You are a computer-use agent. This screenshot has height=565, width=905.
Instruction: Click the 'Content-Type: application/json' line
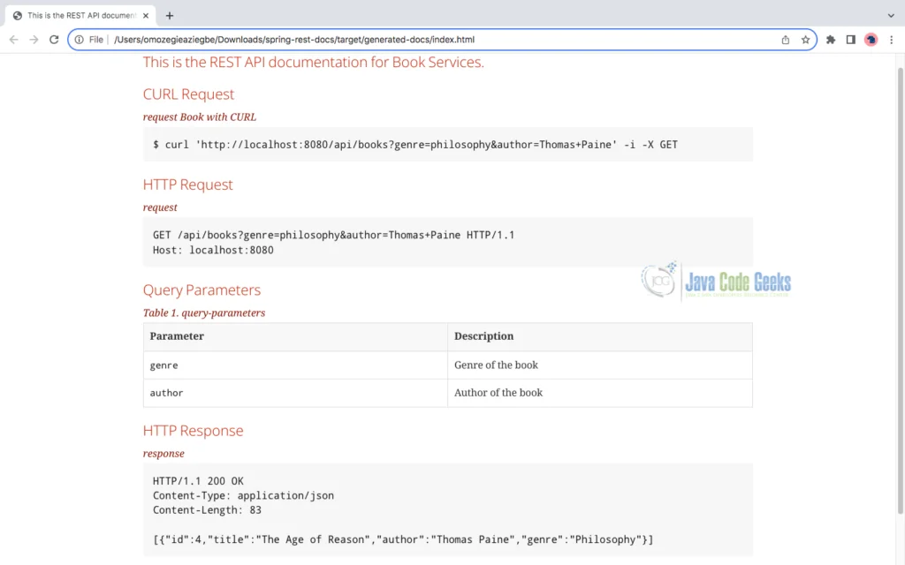243,496
